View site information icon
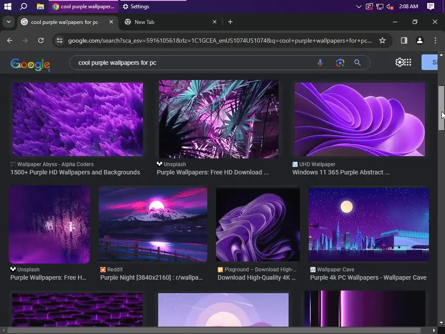Image resolution: width=445 pixels, height=334 pixels. (59, 40)
